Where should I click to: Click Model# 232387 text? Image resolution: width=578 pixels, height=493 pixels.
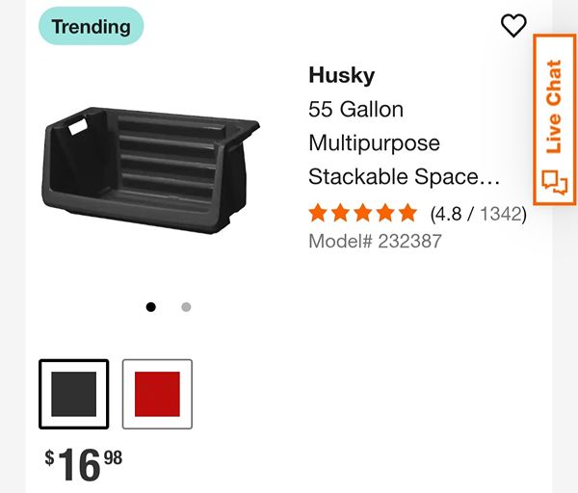tap(375, 242)
